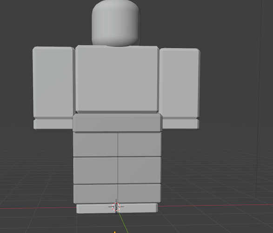
Task: Click the thin dark vertical line at the far right
Action: [x=259, y=98]
